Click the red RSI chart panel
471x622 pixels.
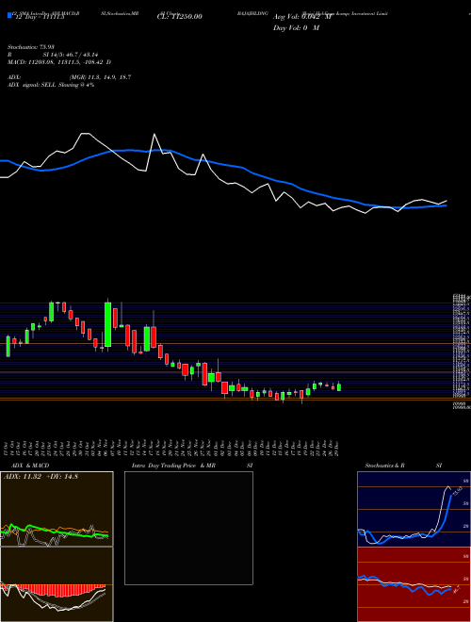[414, 584]
